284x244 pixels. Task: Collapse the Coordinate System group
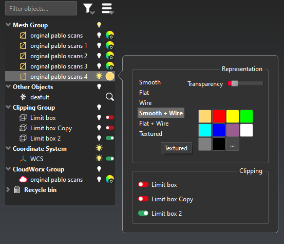tap(8, 148)
